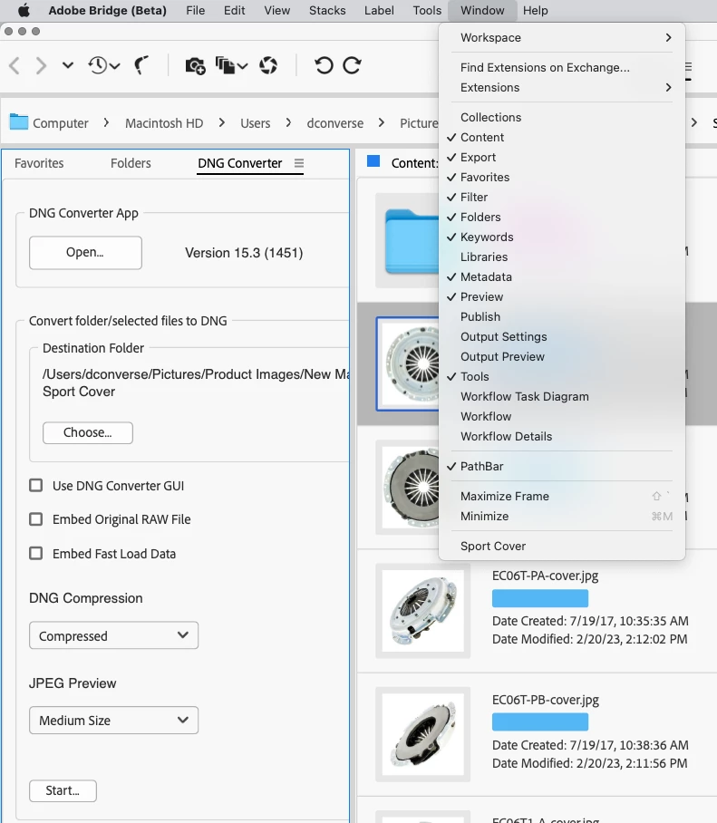Open parent or favorites dropdown chevron
717x823 pixels.
pos(68,65)
